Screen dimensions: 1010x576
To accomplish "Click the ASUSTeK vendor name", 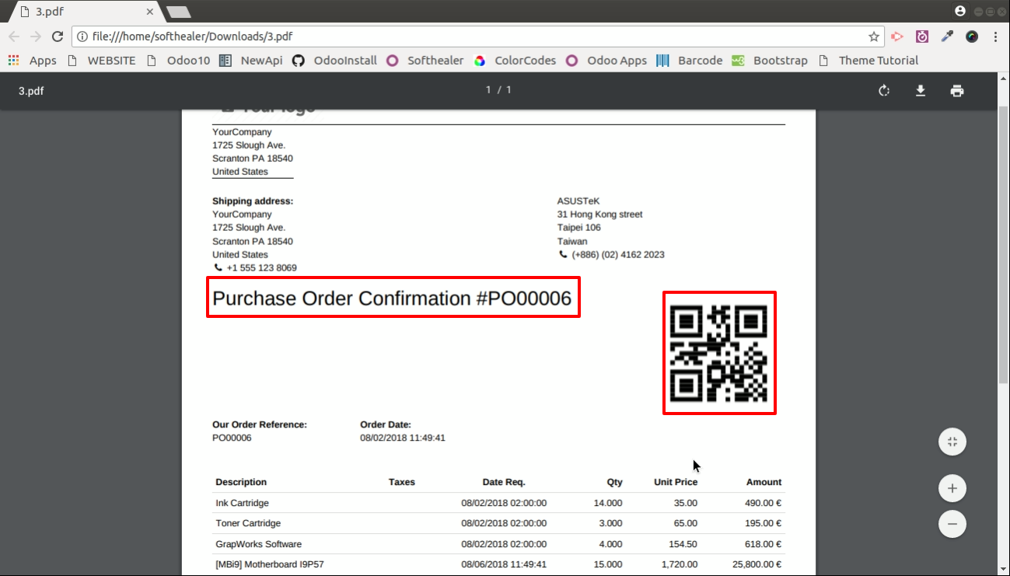I will tap(578, 201).
